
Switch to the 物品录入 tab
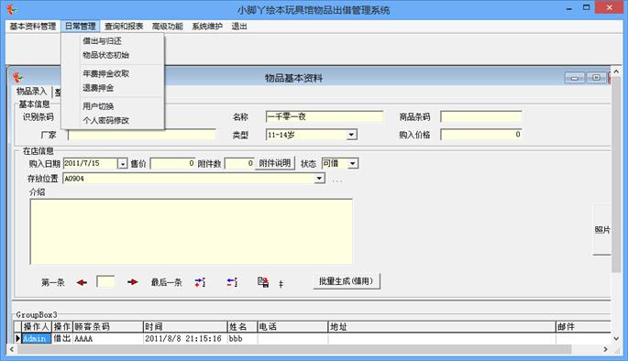pos(32,92)
